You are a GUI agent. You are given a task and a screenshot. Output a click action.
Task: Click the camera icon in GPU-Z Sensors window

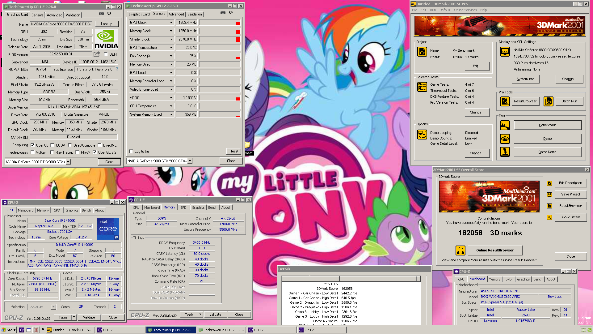223,13
